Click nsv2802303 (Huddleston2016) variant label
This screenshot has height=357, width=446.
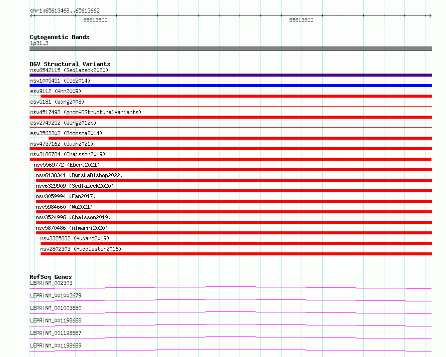81,249
